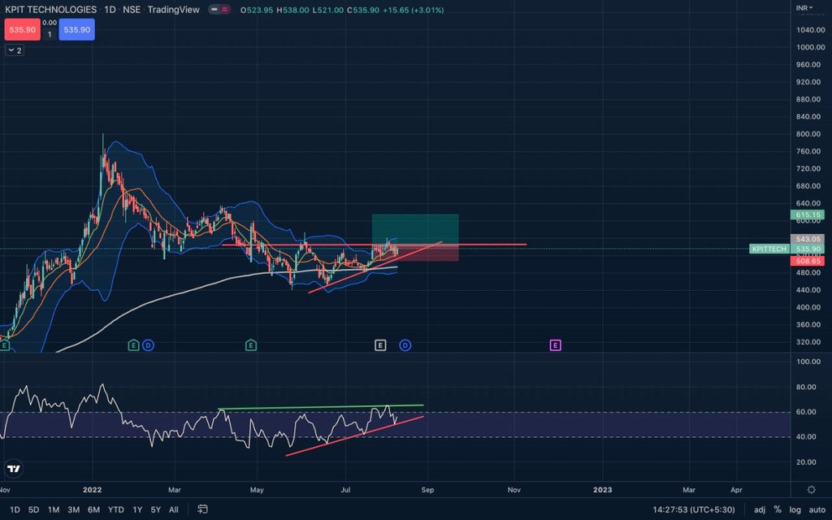Click the blue D dividend marker near August
This screenshot has width=832, height=520.
405,345
